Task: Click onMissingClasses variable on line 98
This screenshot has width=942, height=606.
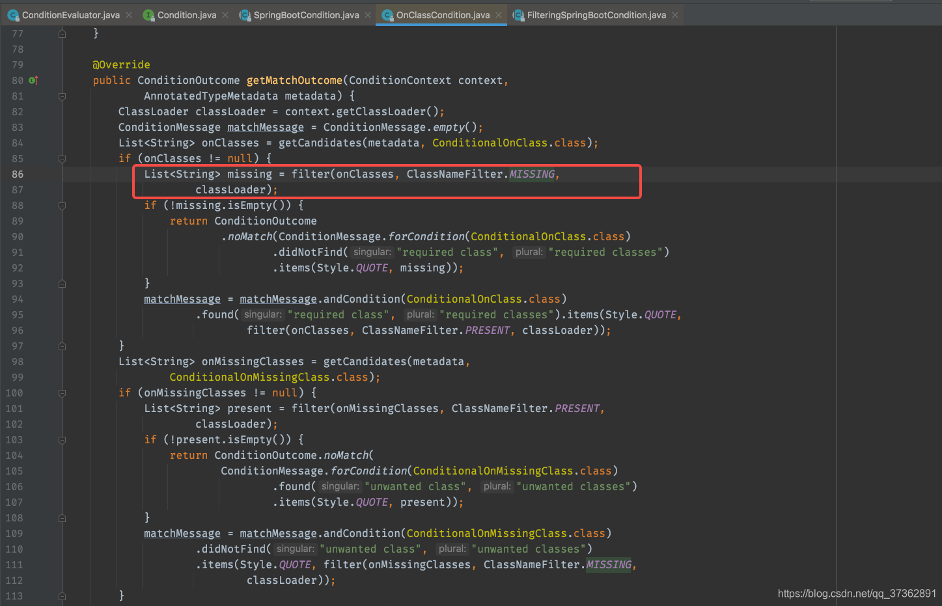Action: click(x=253, y=361)
